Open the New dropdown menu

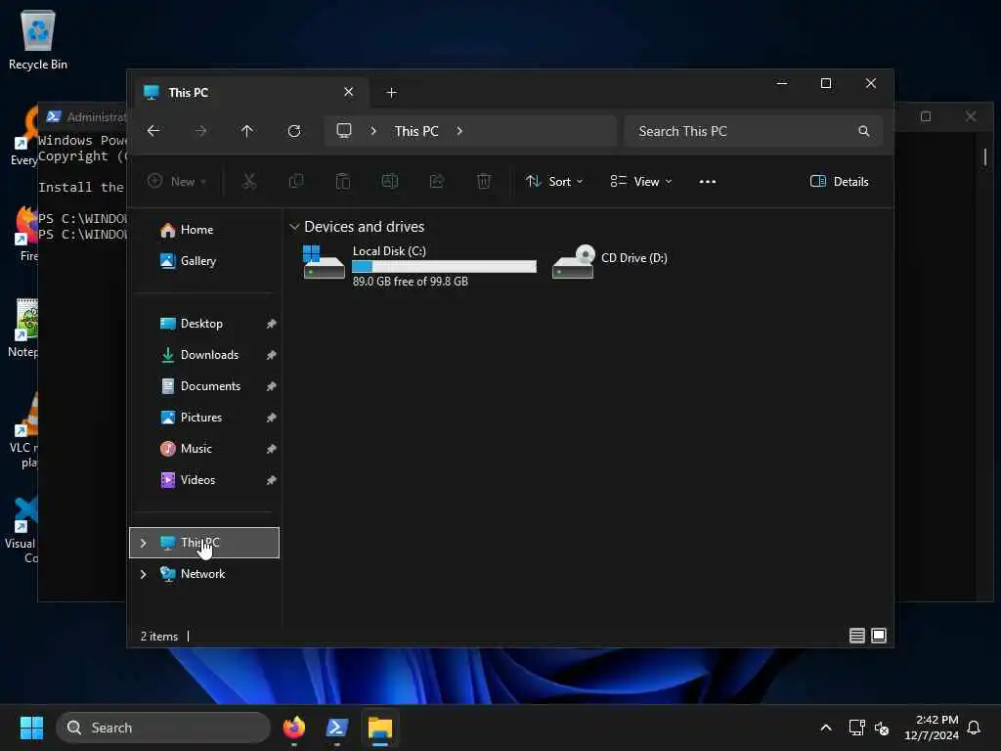(177, 181)
